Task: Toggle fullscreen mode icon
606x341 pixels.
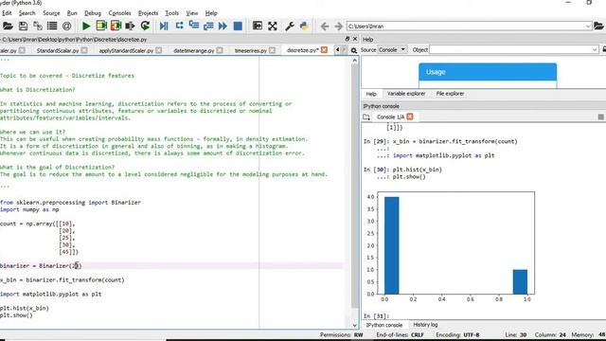Action: (273, 27)
